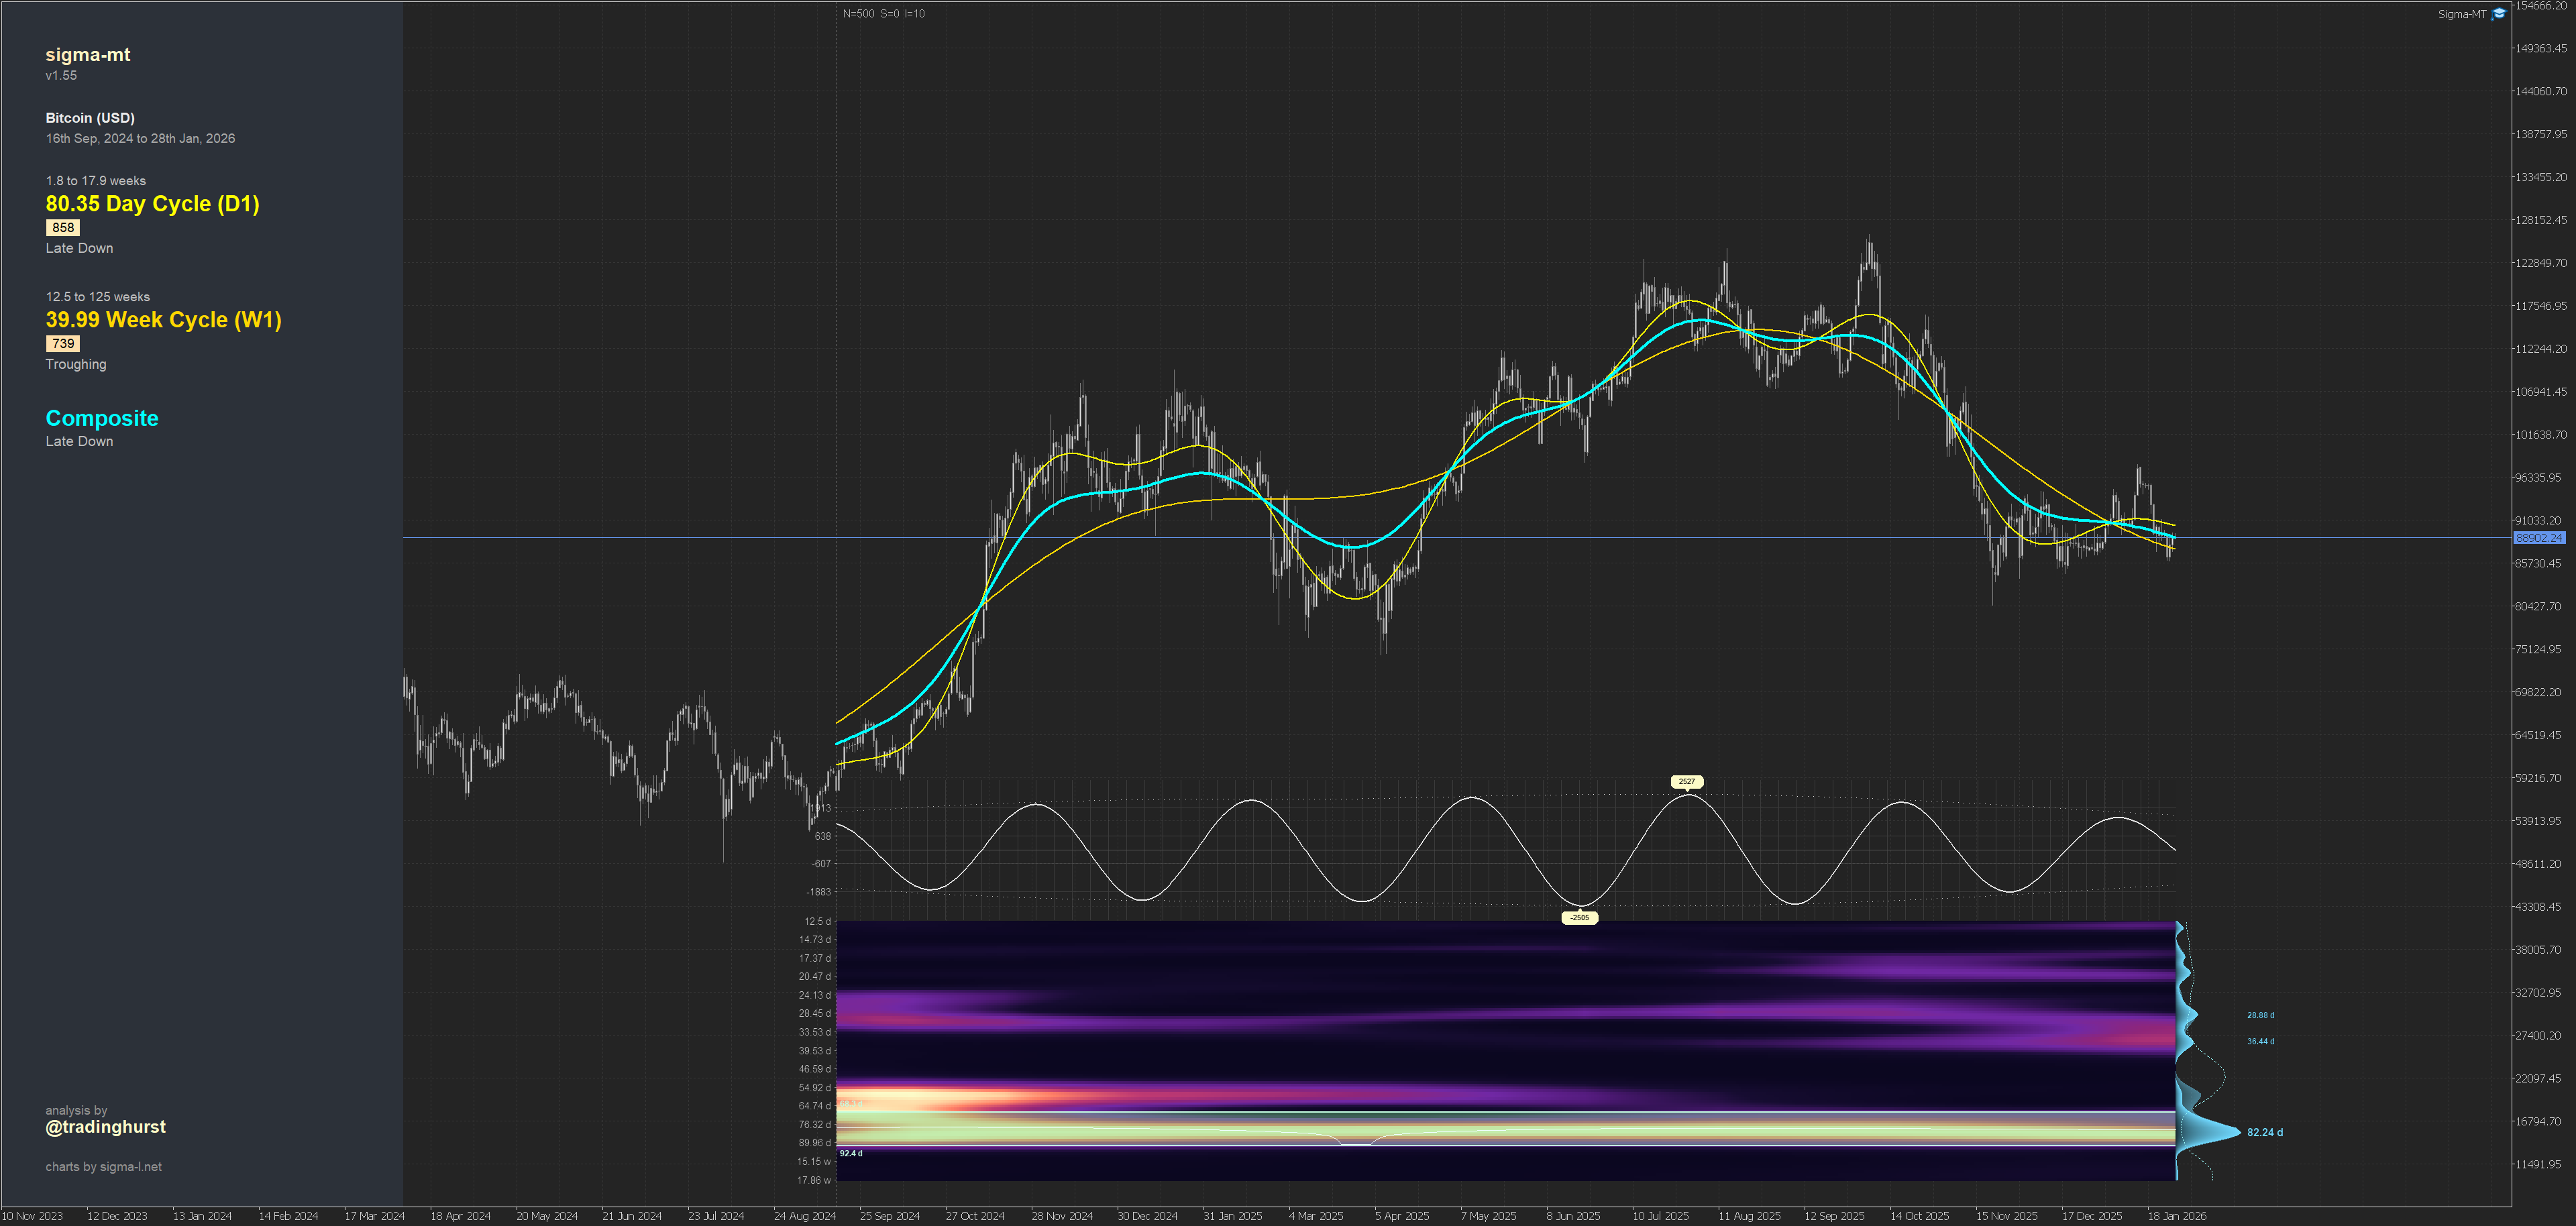Click the charts by sigma-l.net credit
This screenshot has height=1226, width=2576.
click(x=103, y=1167)
